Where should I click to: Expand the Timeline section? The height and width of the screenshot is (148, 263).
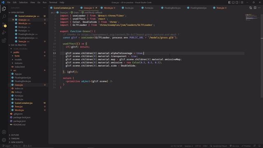[x=15, y=139]
